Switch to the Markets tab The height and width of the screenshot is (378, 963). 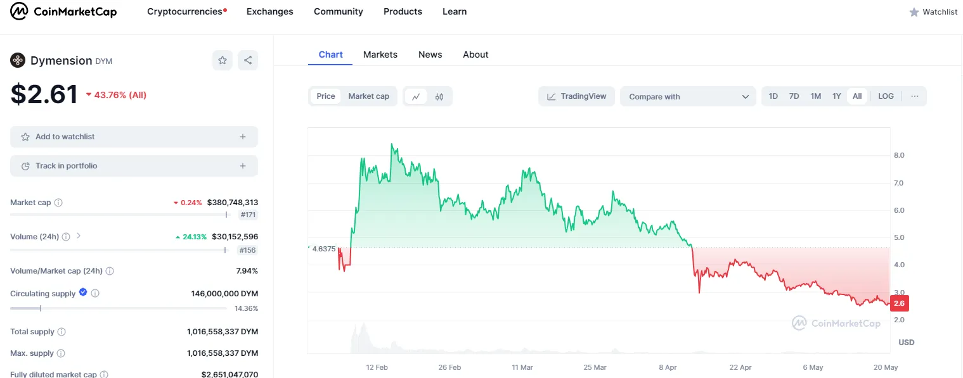coord(380,54)
